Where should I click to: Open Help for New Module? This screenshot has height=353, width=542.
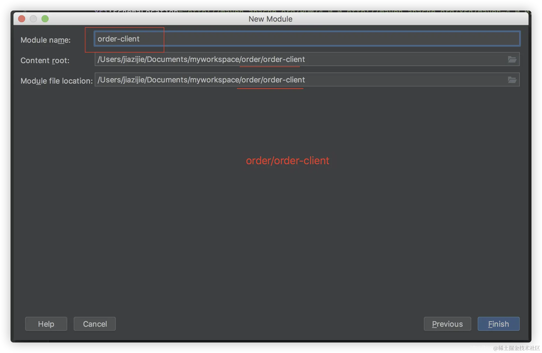coord(46,324)
